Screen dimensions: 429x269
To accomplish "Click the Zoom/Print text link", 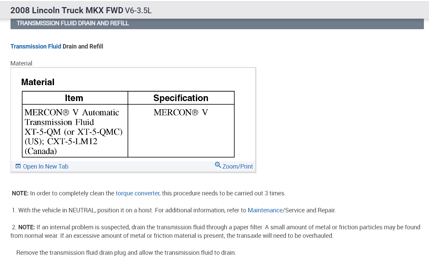I will click(x=238, y=167).
